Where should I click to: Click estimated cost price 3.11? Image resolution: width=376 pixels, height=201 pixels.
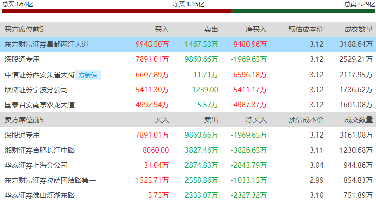[x=317, y=150]
